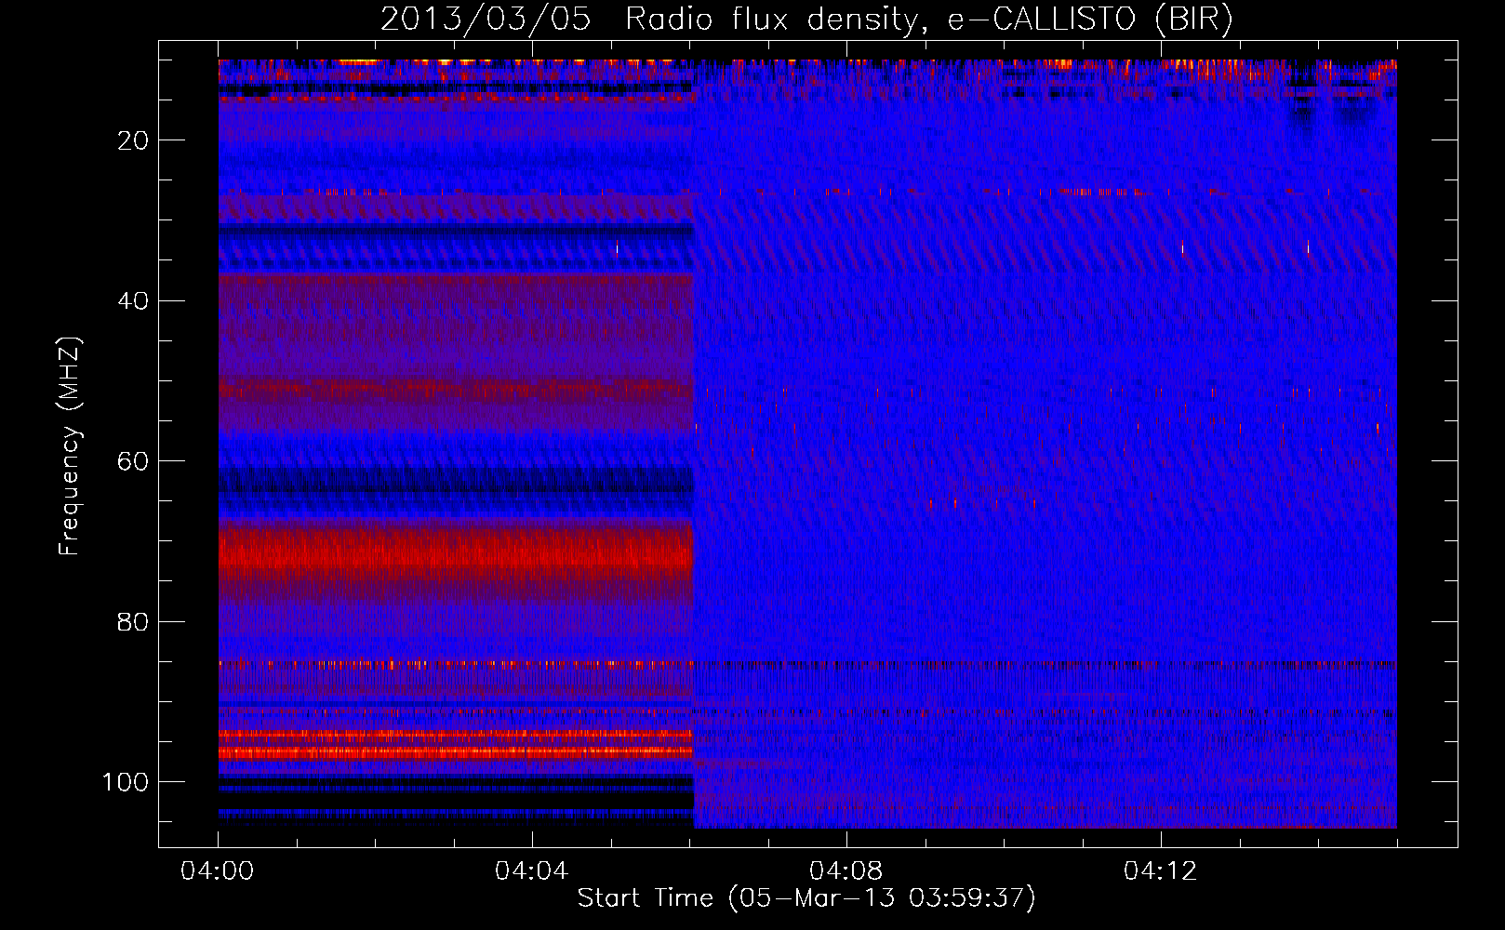1505x930 pixels.
Task: Click the 60 MHz frequency tick label
Action: click(134, 461)
